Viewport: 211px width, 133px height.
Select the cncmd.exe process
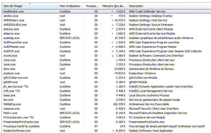10,56
